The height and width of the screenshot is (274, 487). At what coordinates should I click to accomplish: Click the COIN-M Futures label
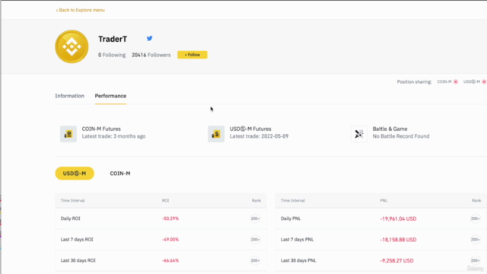(101, 129)
